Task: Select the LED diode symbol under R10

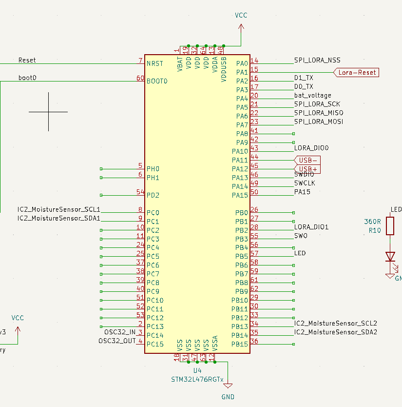Action: pyautogui.click(x=390, y=257)
